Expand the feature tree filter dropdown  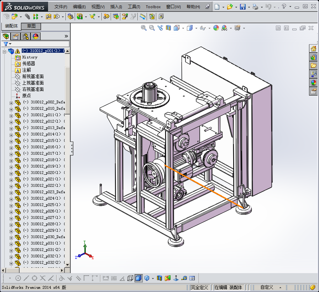pyautogui.click(x=10, y=44)
